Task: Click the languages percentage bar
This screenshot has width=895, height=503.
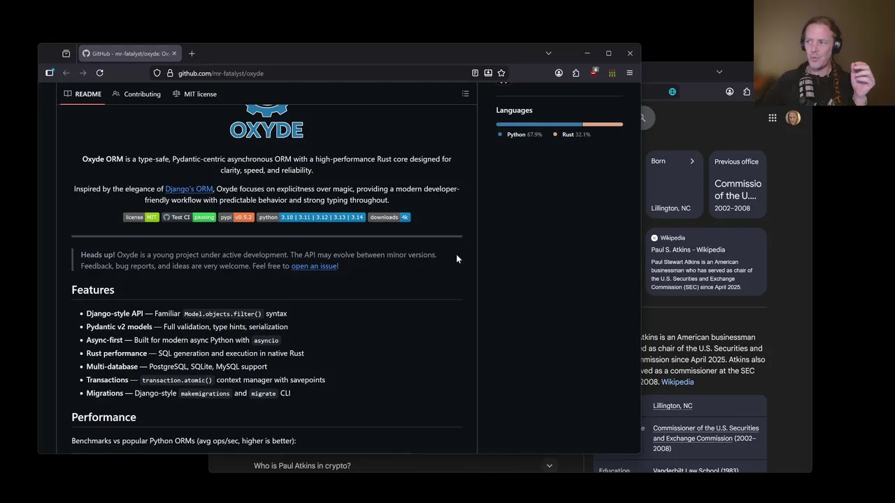Action: point(559,124)
